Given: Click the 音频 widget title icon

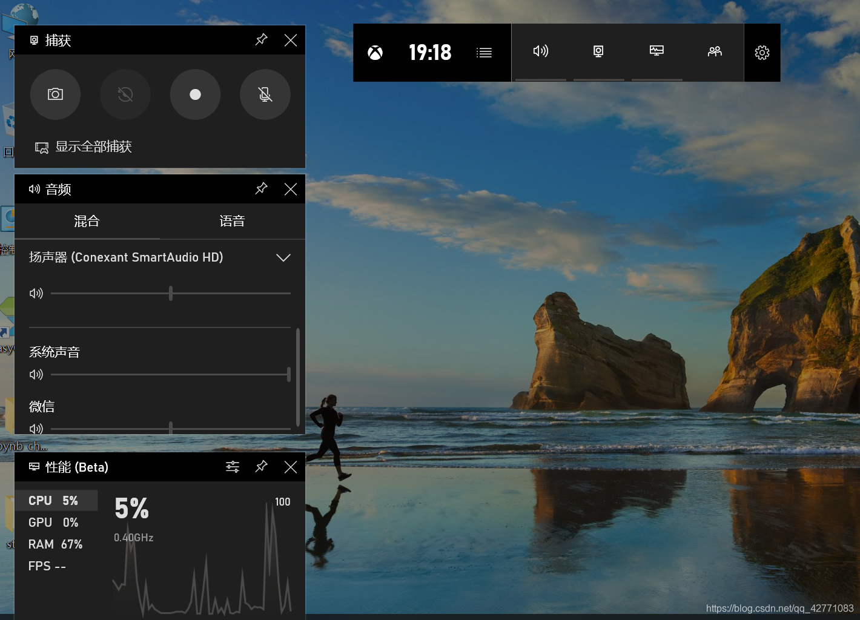Looking at the screenshot, I should pyautogui.click(x=35, y=189).
